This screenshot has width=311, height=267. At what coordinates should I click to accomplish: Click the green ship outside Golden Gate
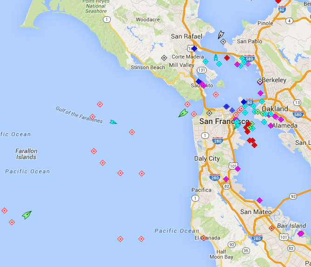coord(183,113)
